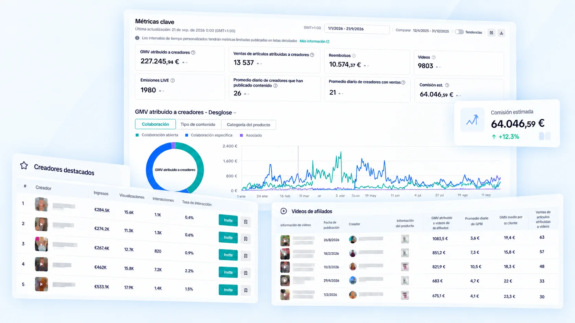
Task: Bookmark the creator with €274.2K income
Action: pyautogui.click(x=246, y=239)
